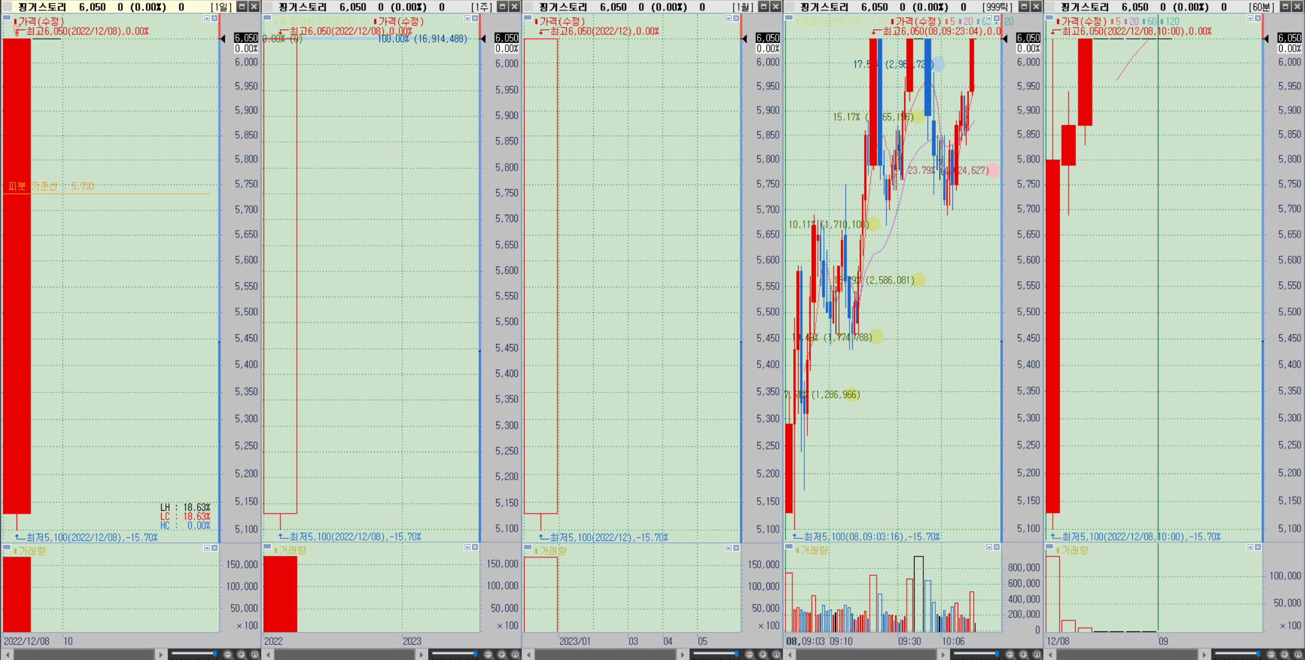Zoom in the monthly chart using plus magnifier
This screenshot has height=660, width=1305.
(763, 654)
